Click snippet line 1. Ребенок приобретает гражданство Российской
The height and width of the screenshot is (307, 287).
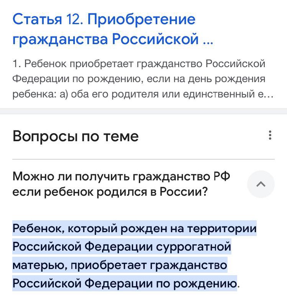pos(139,64)
